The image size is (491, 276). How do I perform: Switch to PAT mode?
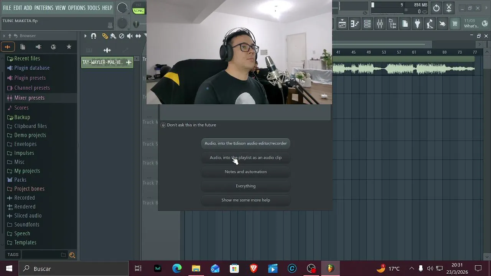point(138,5)
